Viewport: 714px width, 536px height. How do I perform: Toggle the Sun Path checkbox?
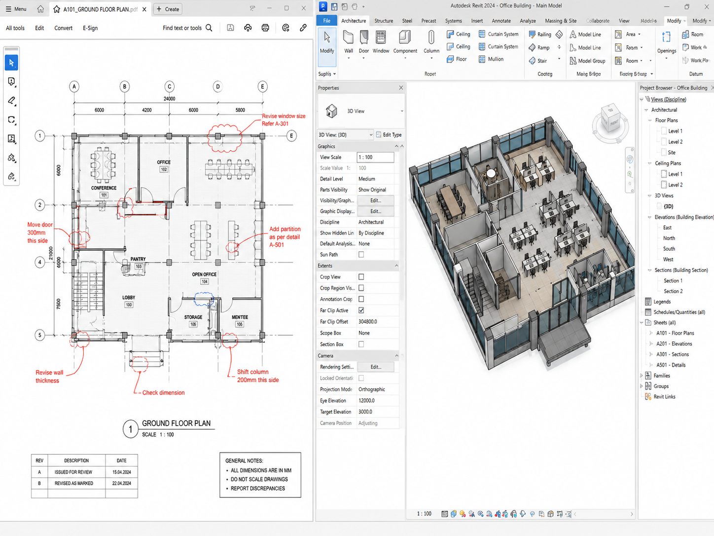pos(361,255)
